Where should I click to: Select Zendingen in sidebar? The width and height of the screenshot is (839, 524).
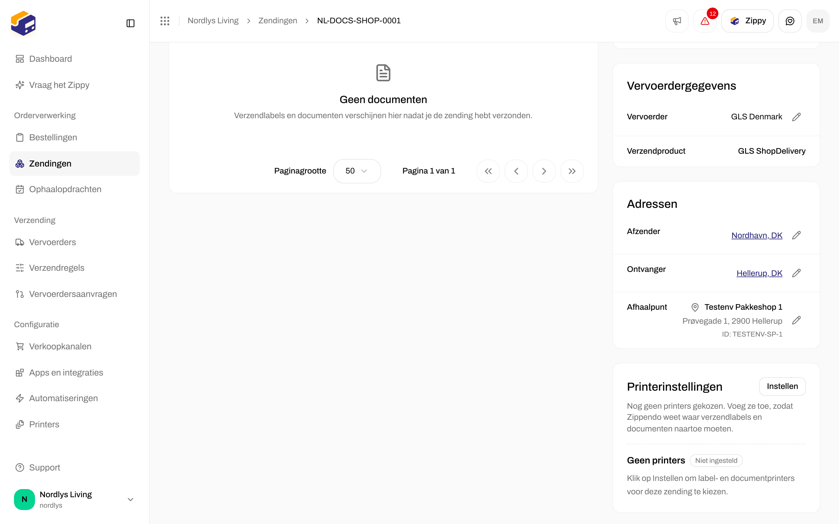[75, 164]
